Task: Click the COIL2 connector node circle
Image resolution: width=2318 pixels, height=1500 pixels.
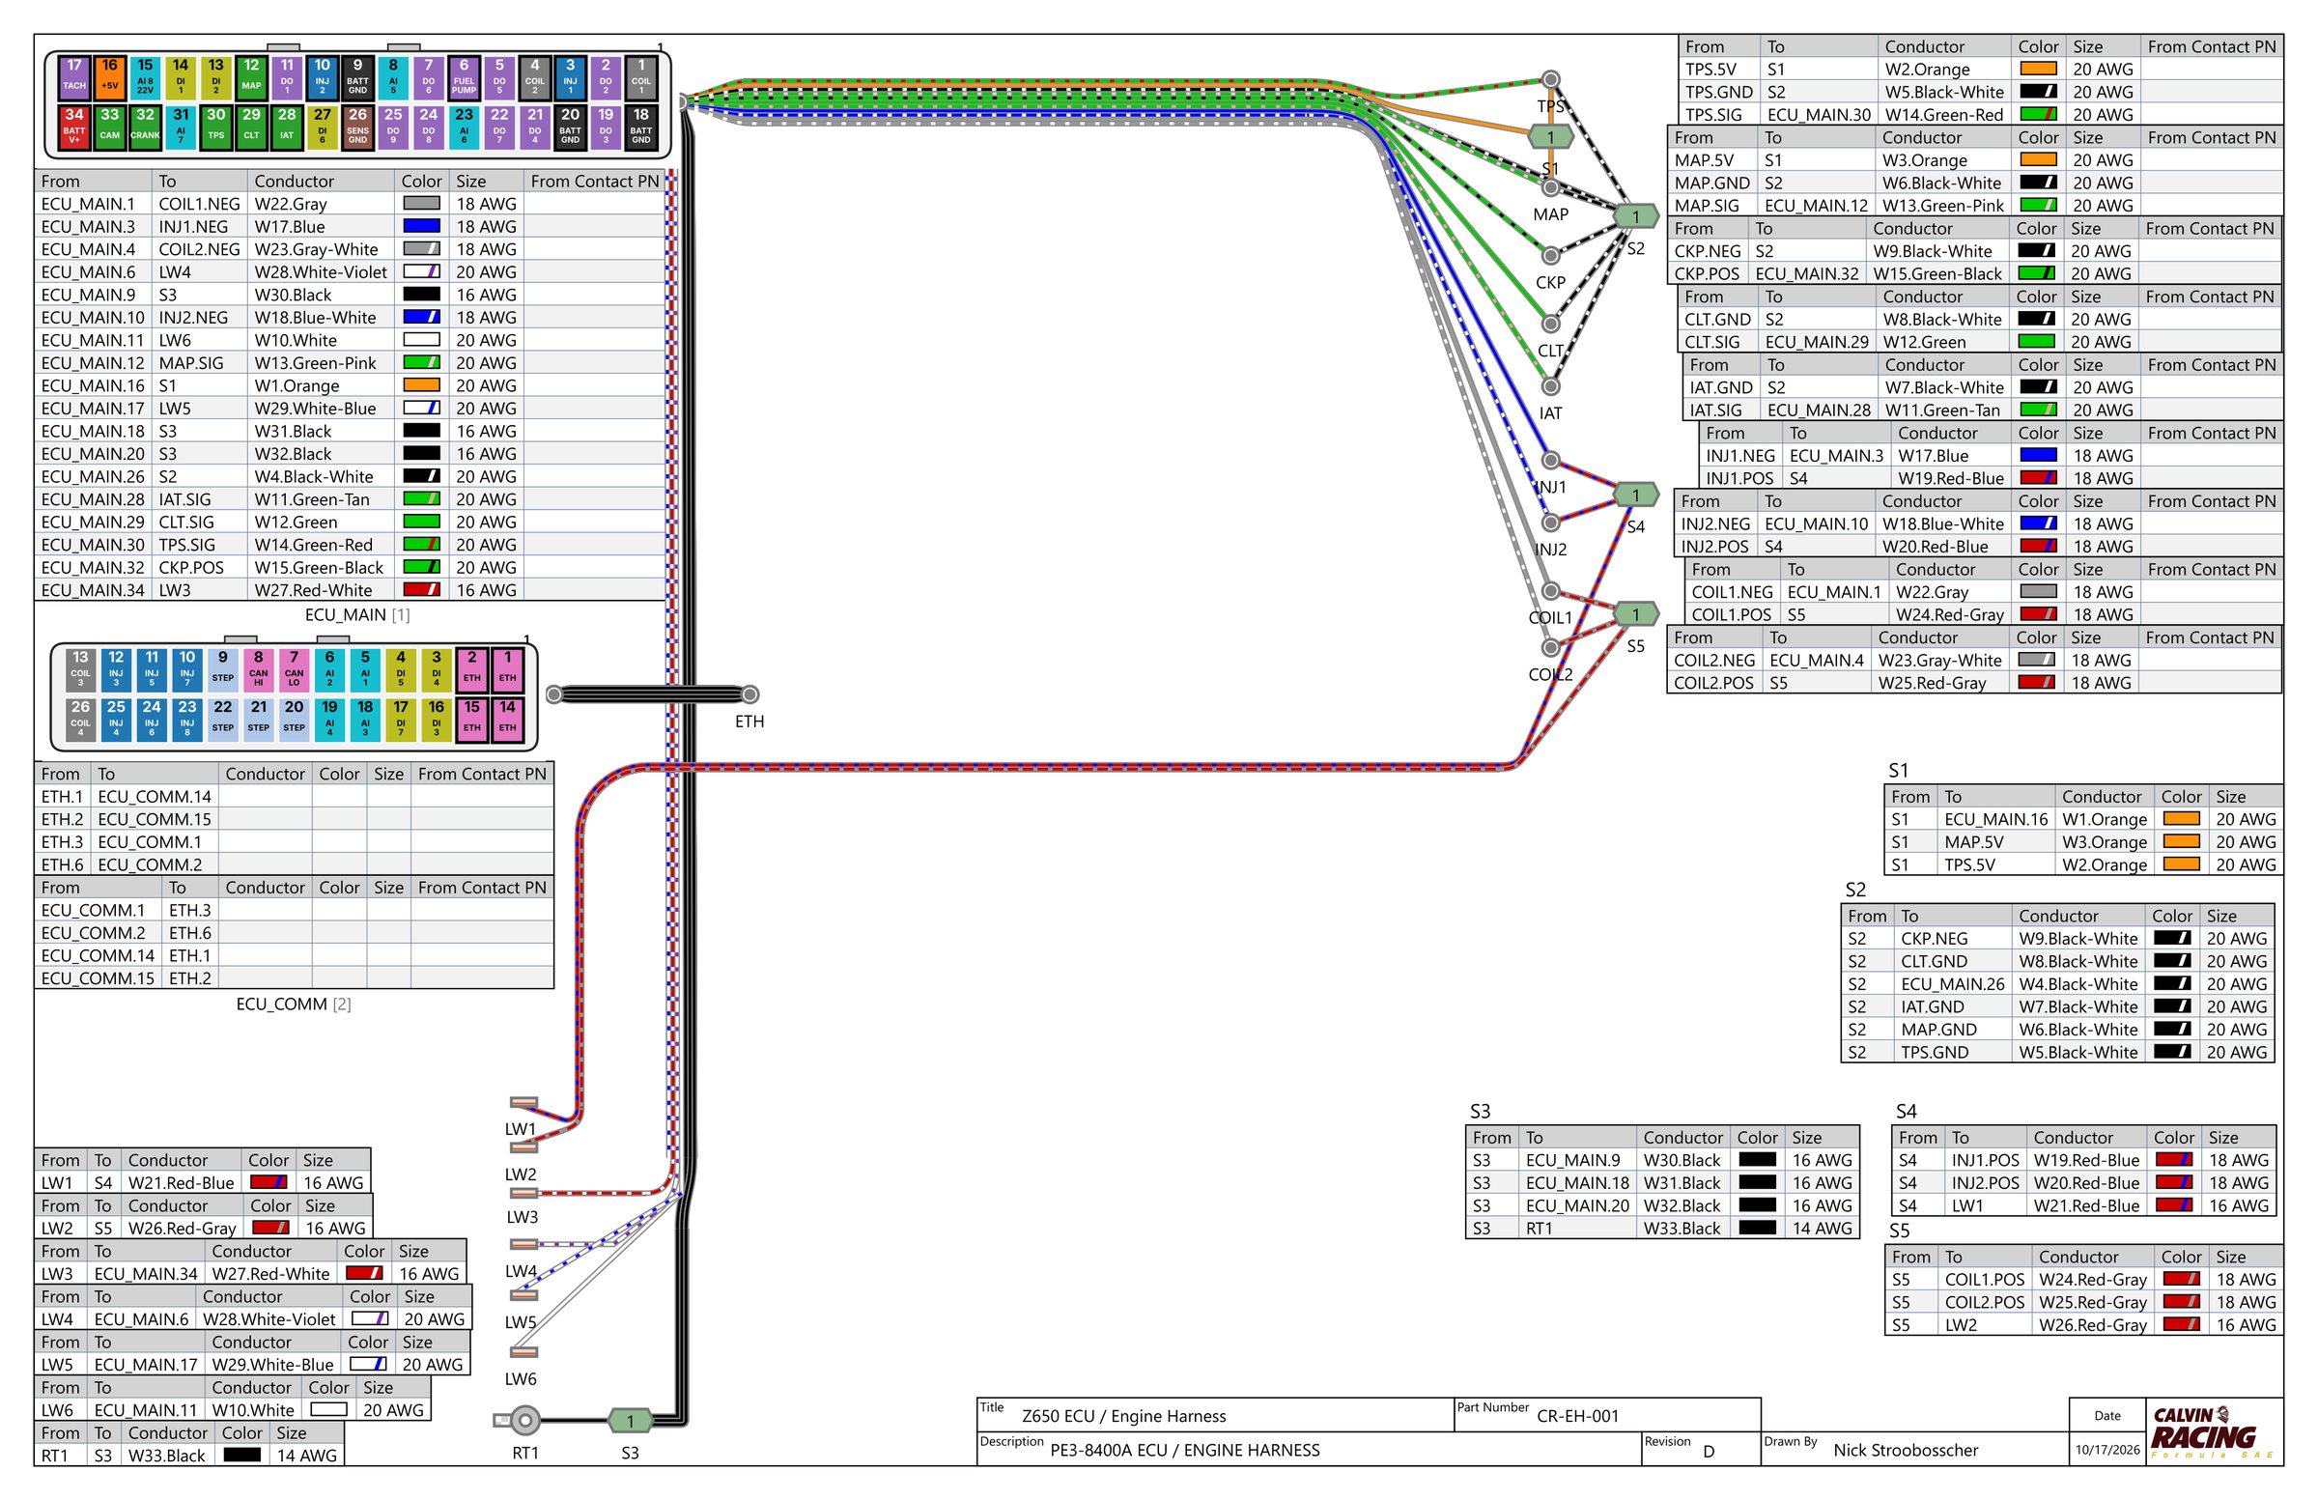Action: [x=1550, y=647]
